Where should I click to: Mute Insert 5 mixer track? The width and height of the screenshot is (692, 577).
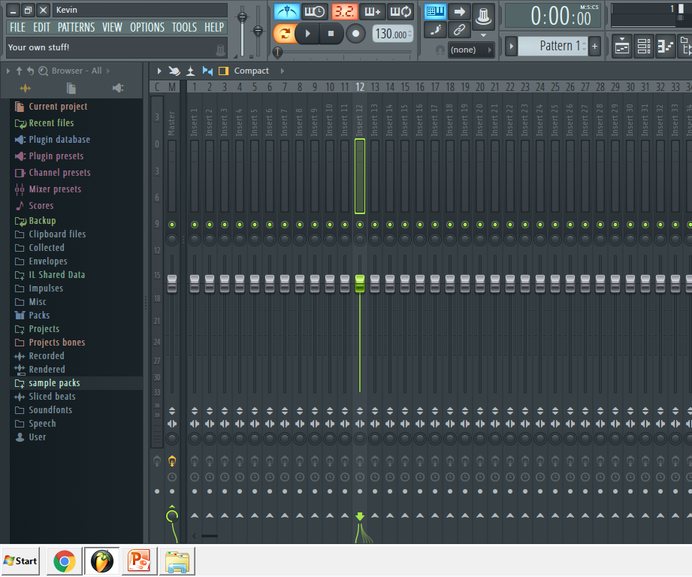(x=254, y=223)
